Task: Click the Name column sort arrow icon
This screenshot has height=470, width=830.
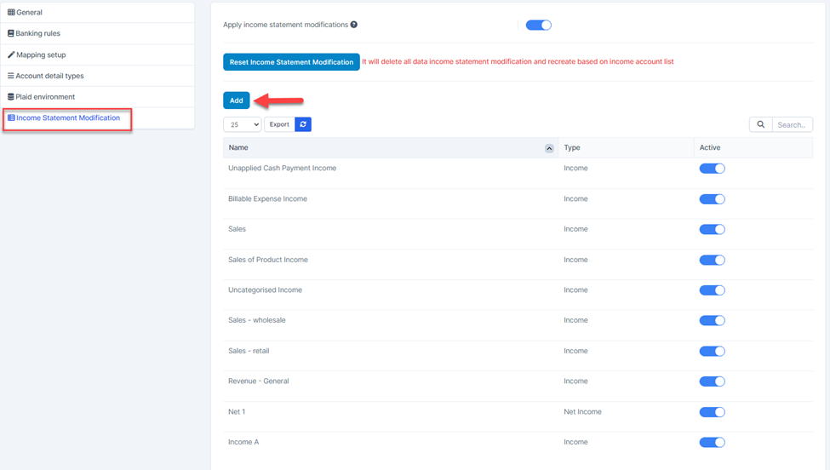Action: (x=549, y=148)
